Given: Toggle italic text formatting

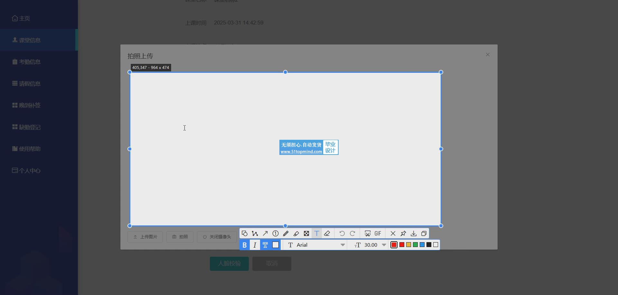Looking at the screenshot, I should tap(255, 245).
